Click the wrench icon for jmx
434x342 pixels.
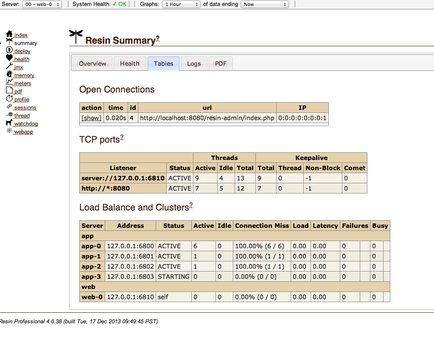[x=9, y=66]
